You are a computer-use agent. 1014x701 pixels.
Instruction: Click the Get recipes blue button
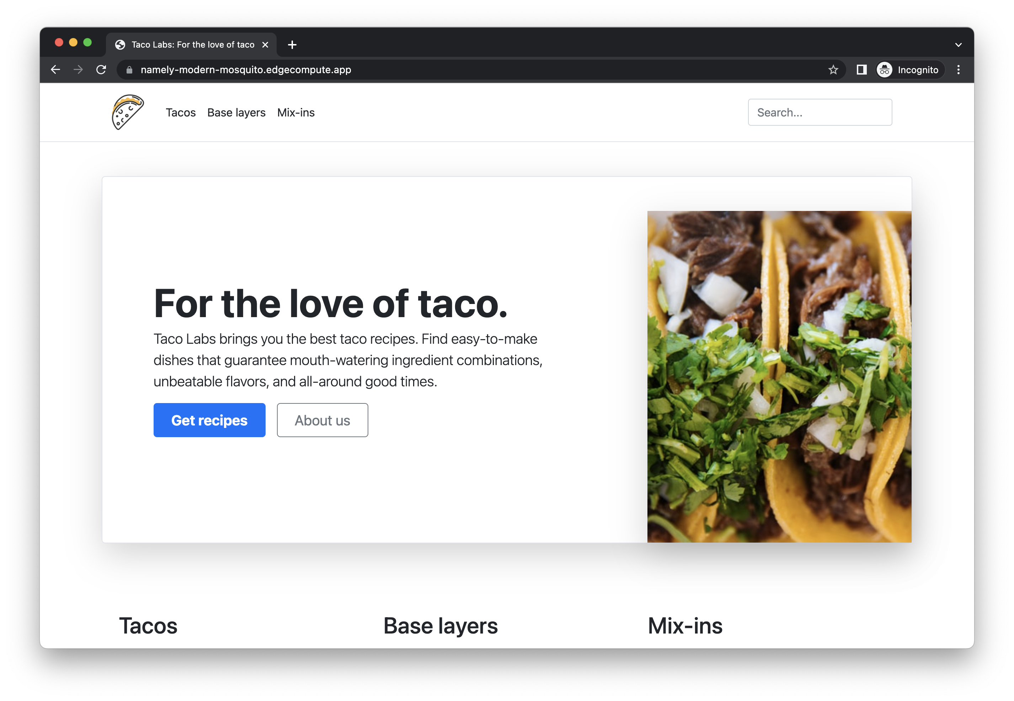[x=209, y=419]
